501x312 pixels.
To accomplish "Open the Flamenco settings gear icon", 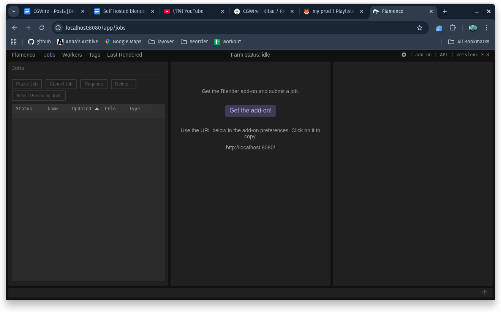I will click(x=404, y=55).
